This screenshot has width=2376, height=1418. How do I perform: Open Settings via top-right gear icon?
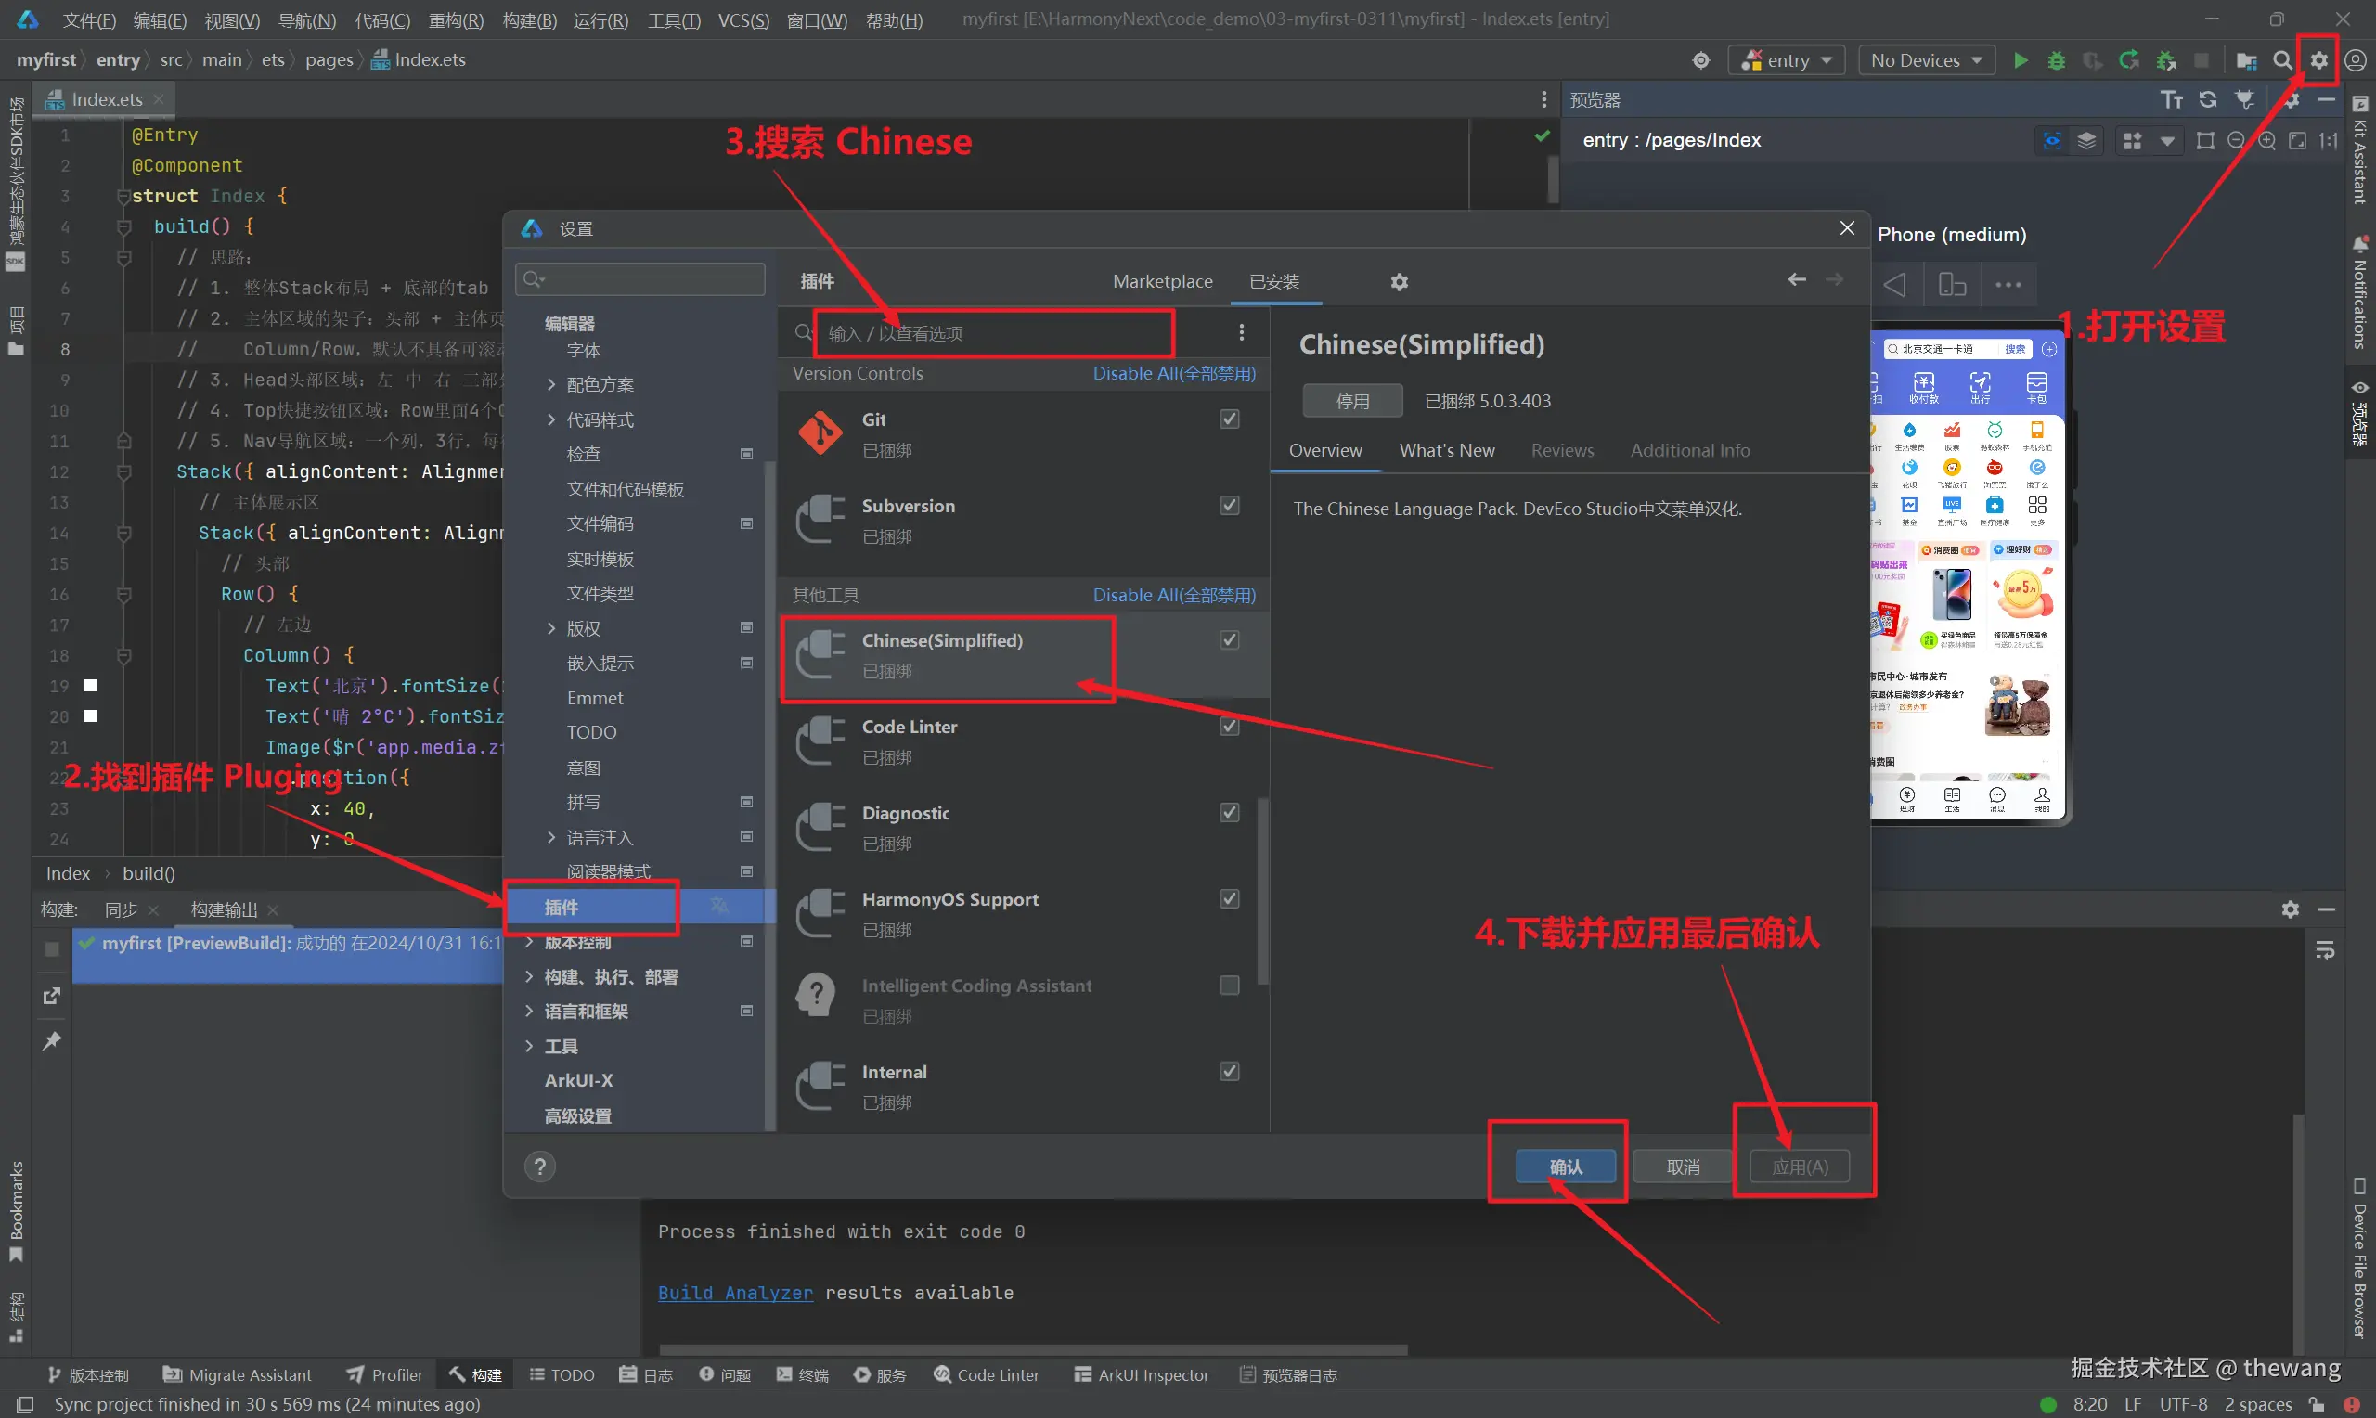point(2318,60)
